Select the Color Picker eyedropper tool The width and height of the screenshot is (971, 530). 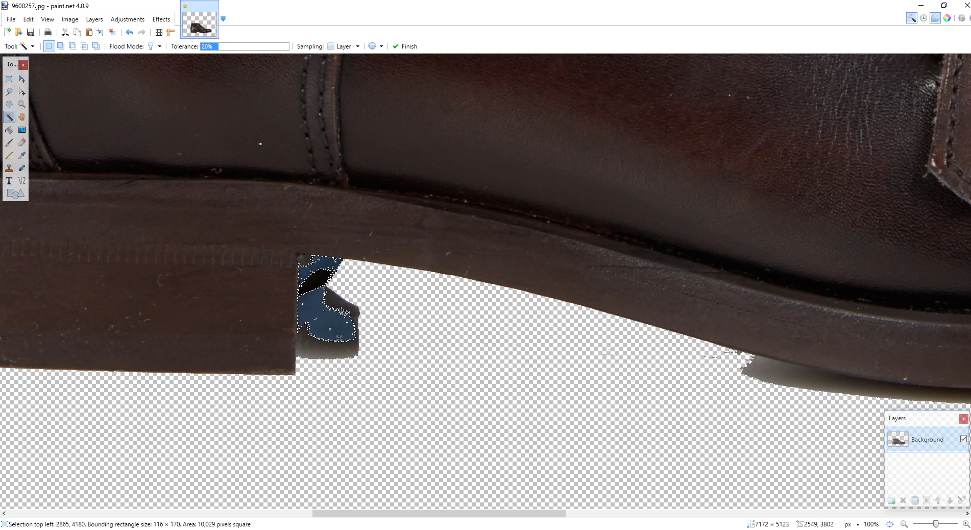tap(22, 155)
